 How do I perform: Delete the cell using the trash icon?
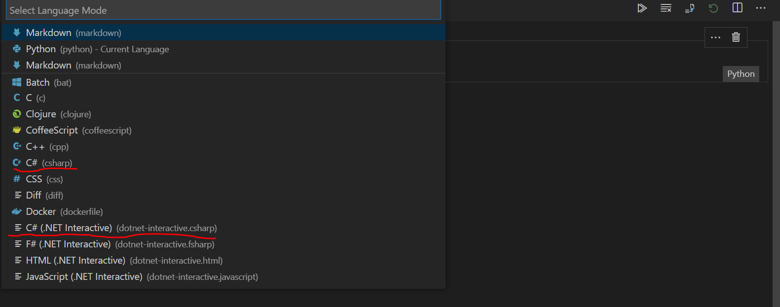[736, 37]
